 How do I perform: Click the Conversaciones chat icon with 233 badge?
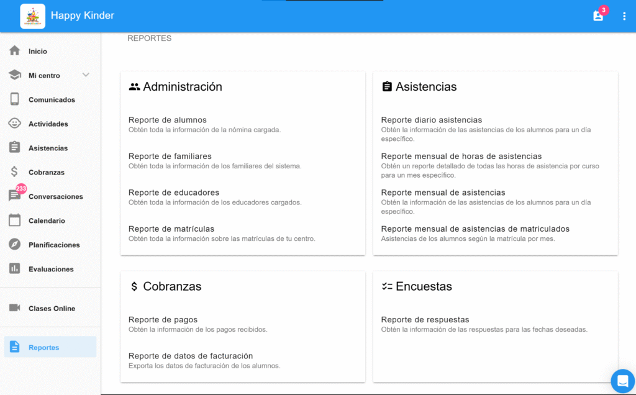pyautogui.click(x=15, y=196)
